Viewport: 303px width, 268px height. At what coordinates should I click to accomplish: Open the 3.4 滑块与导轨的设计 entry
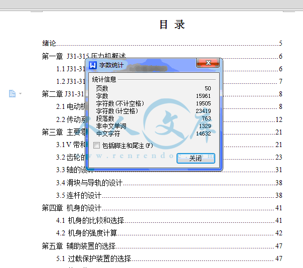click(x=169, y=183)
